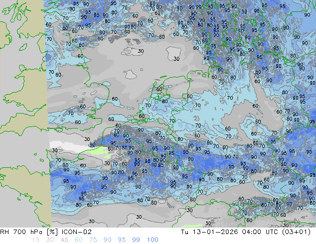316x244 pixels.
Task: Click the 'Tu' weekday abbreviation
Action: pyautogui.click(x=184, y=232)
